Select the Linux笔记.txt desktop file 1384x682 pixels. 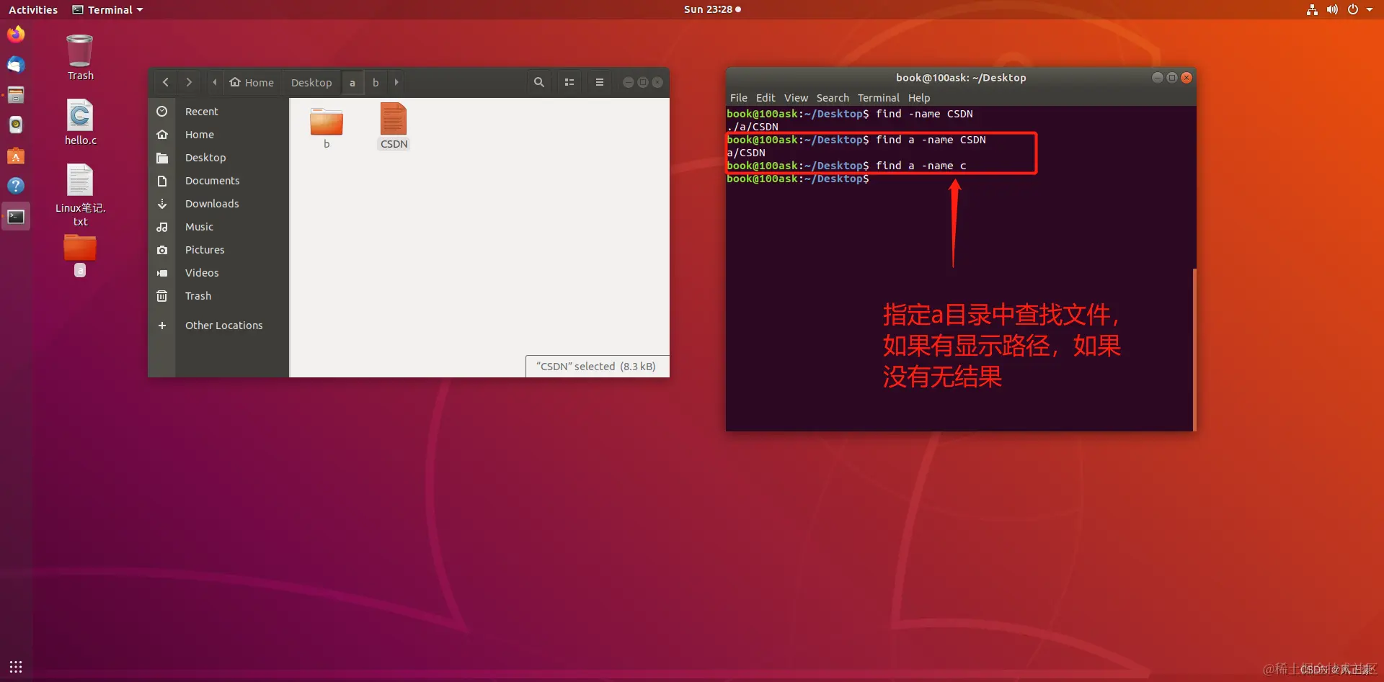[80, 195]
